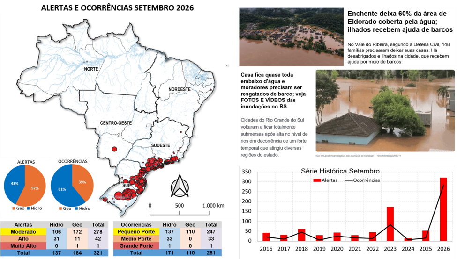Click the Geo legend entry under Alertas pie
457x259 pixels.
click(x=18, y=208)
